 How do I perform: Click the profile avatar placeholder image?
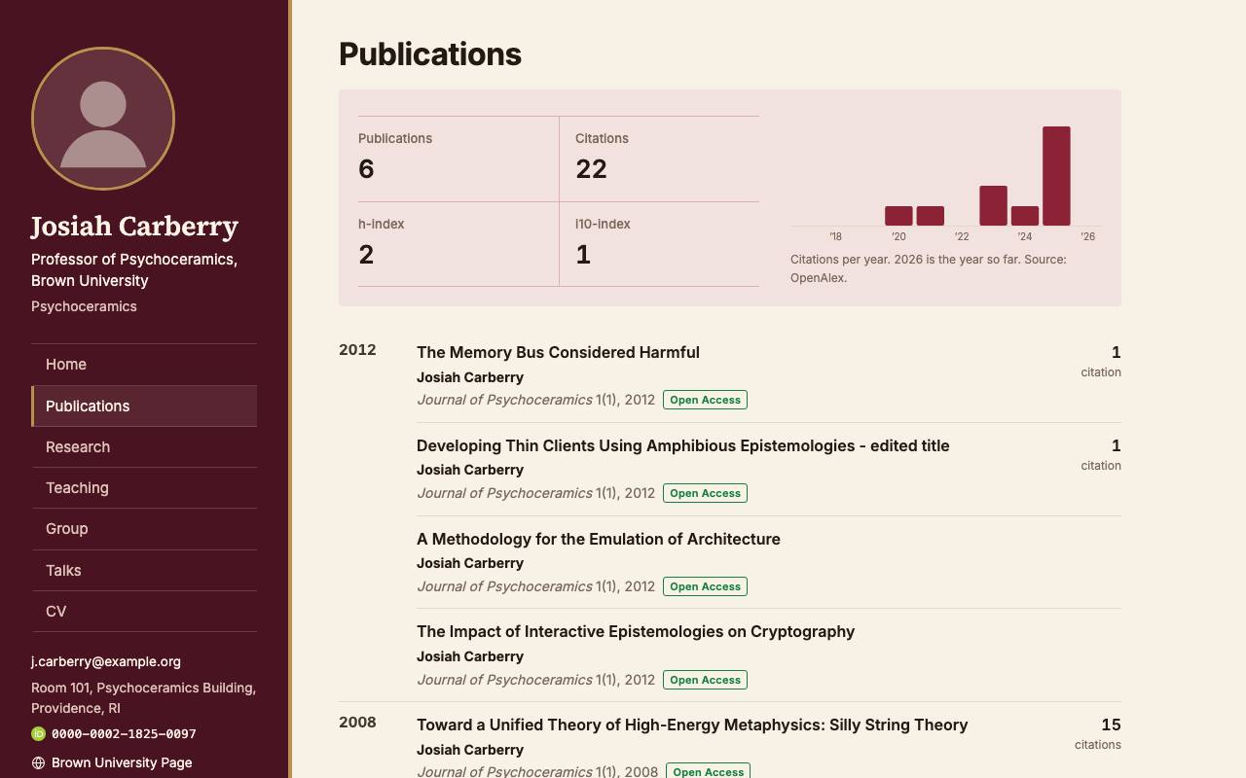point(103,119)
